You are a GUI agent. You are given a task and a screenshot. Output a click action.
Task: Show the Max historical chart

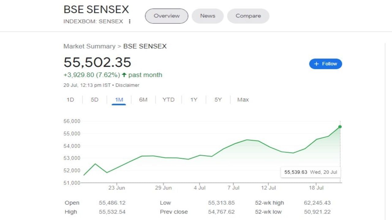(x=243, y=100)
